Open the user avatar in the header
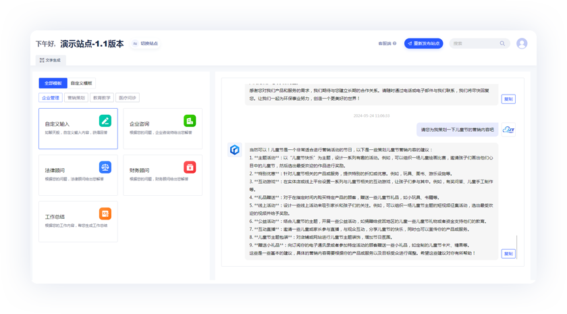 pyautogui.click(x=522, y=43)
